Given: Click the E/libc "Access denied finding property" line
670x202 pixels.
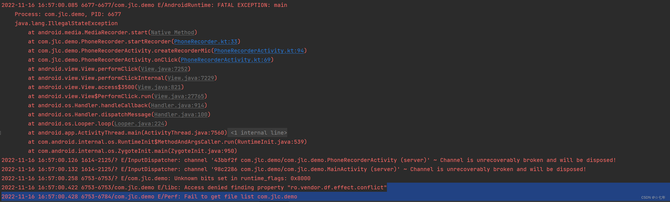Looking at the screenshot, I should pyautogui.click(x=194, y=187).
